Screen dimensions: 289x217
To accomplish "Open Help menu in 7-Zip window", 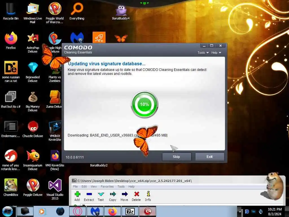I will (x=132, y=186).
